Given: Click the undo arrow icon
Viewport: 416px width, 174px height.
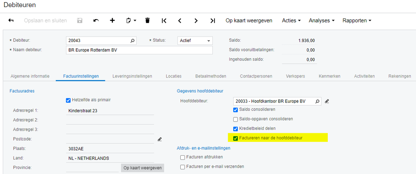Looking at the screenshot, I should tap(96, 20).
